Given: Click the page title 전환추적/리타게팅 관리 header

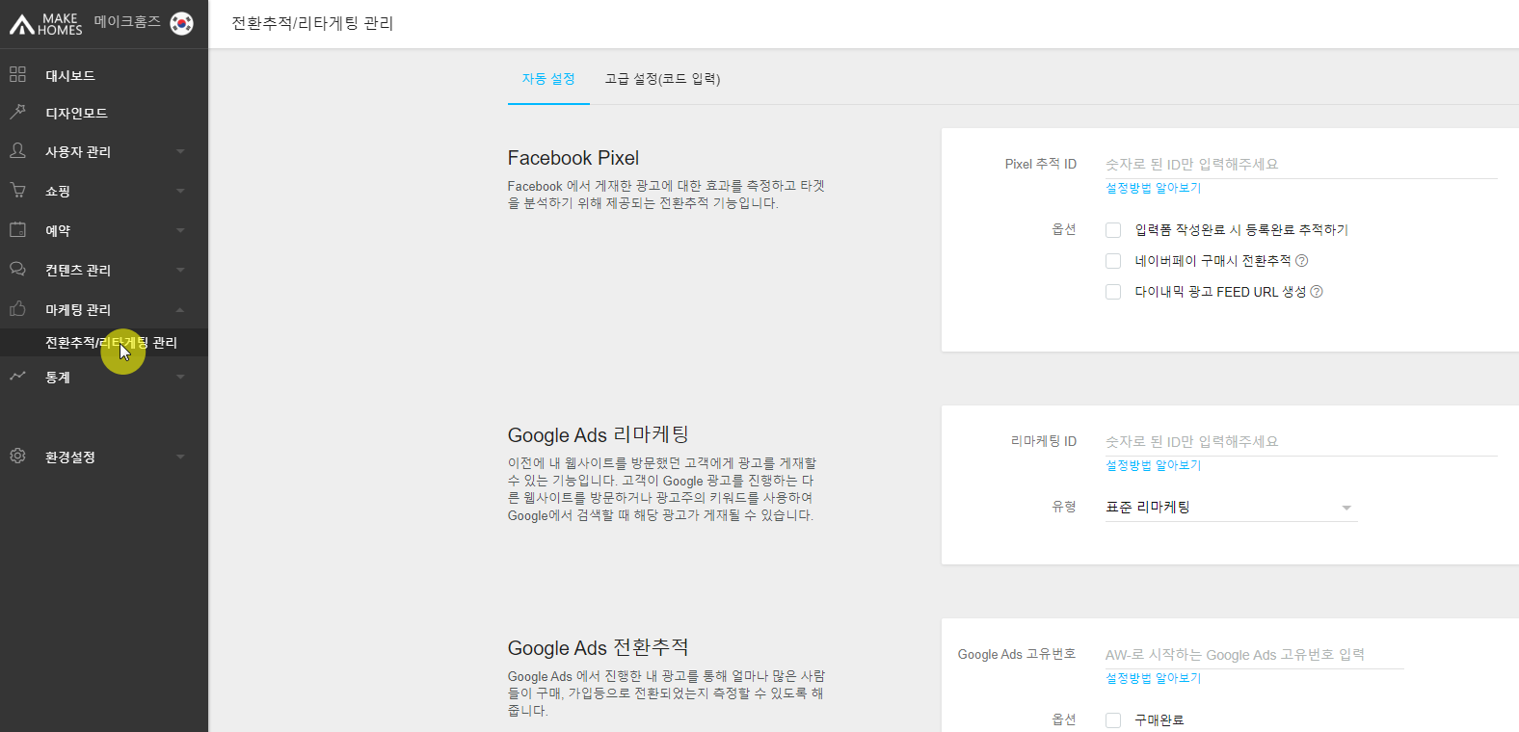Looking at the screenshot, I should 312,23.
